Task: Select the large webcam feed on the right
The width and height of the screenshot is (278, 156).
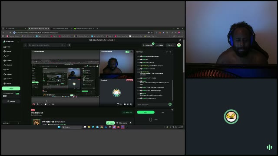Action: [231, 39]
